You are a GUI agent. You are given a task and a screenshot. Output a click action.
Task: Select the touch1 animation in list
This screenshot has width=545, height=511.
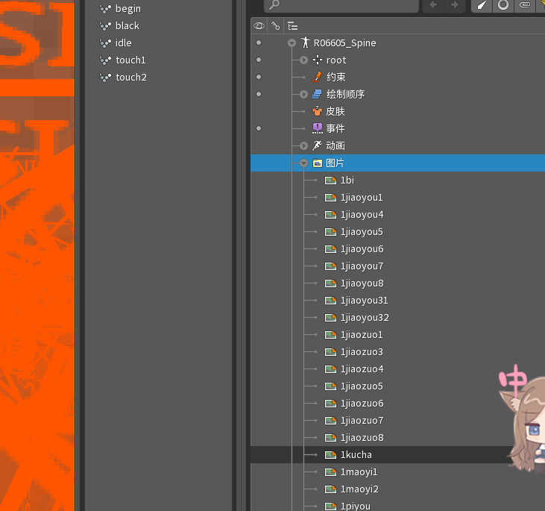pos(130,60)
